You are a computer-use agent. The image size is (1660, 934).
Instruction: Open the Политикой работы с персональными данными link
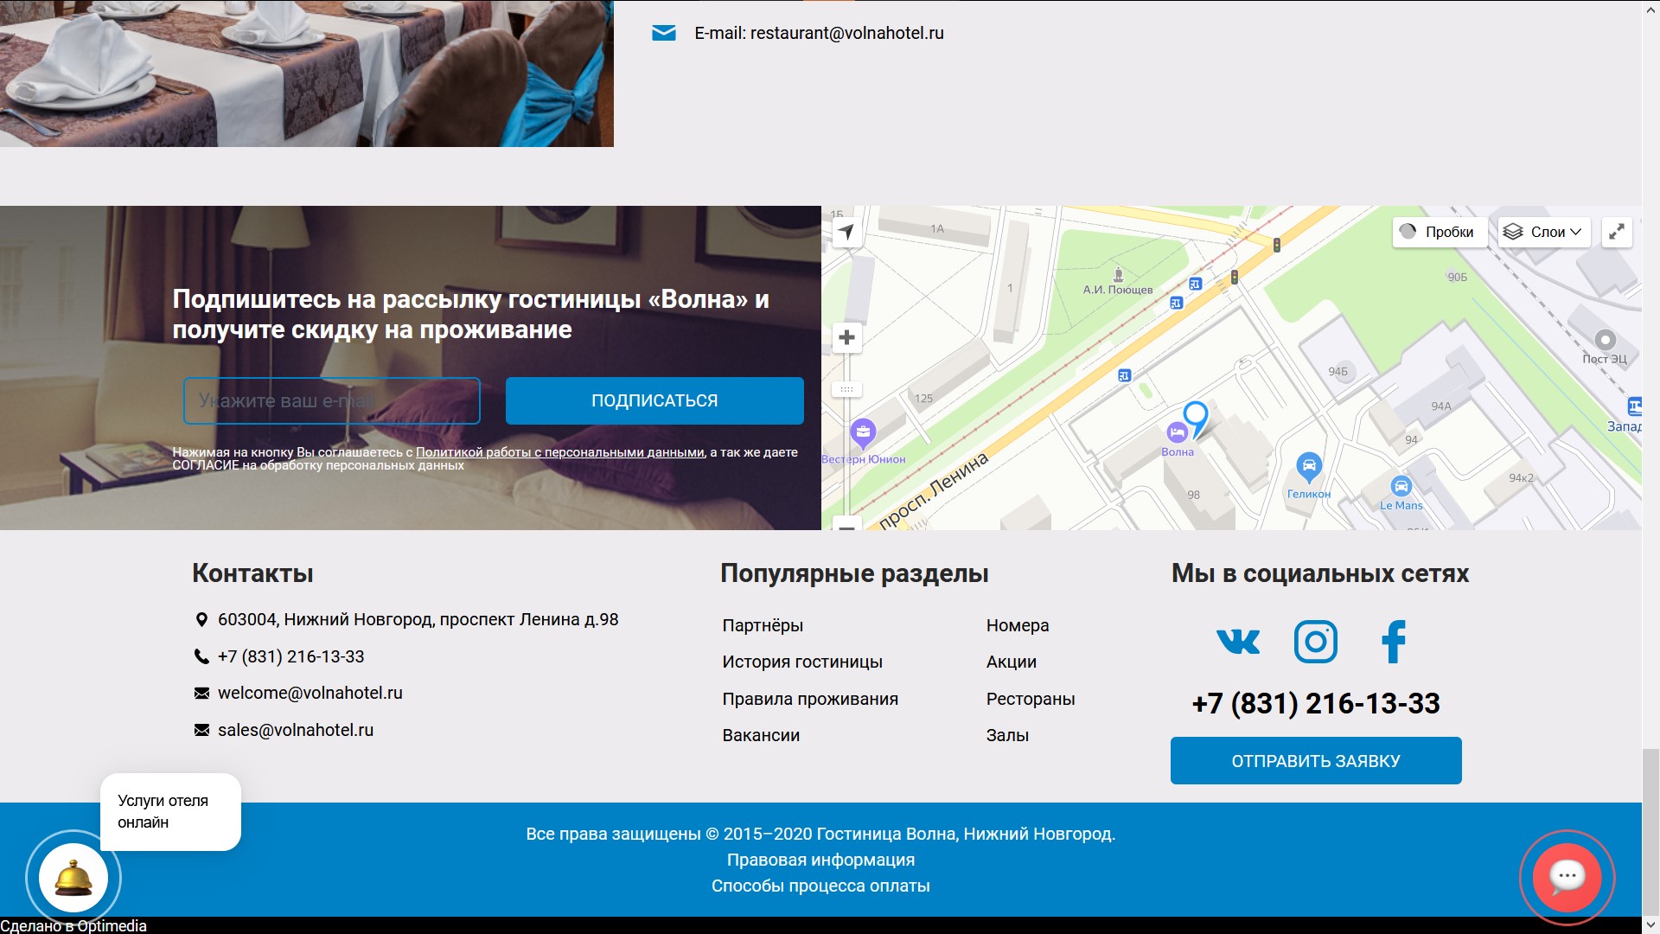(559, 451)
